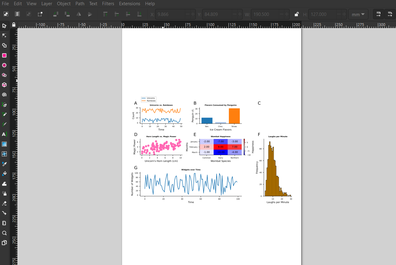Raise selection to top

pyautogui.click(x=105, y=14)
